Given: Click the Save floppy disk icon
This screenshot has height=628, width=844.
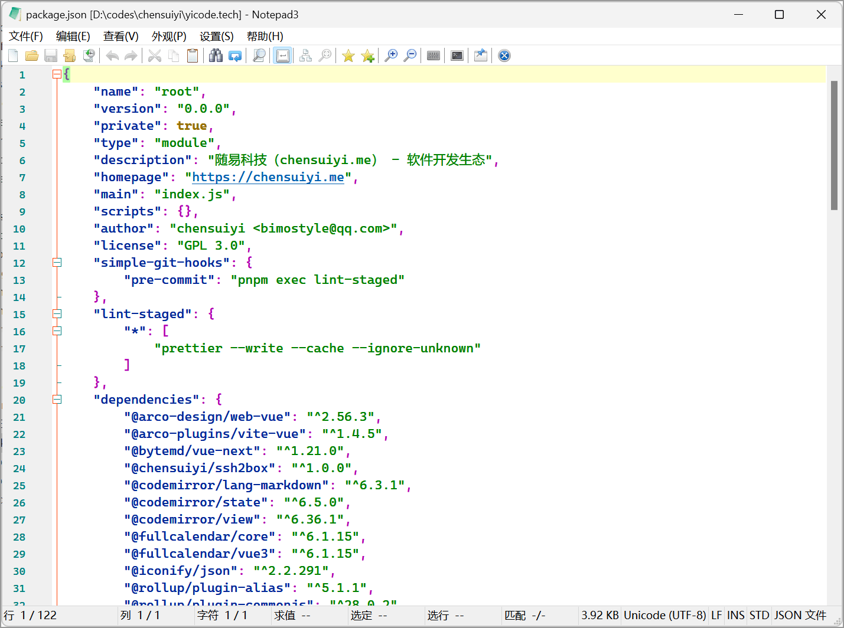Looking at the screenshot, I should [x=51, y=55].
